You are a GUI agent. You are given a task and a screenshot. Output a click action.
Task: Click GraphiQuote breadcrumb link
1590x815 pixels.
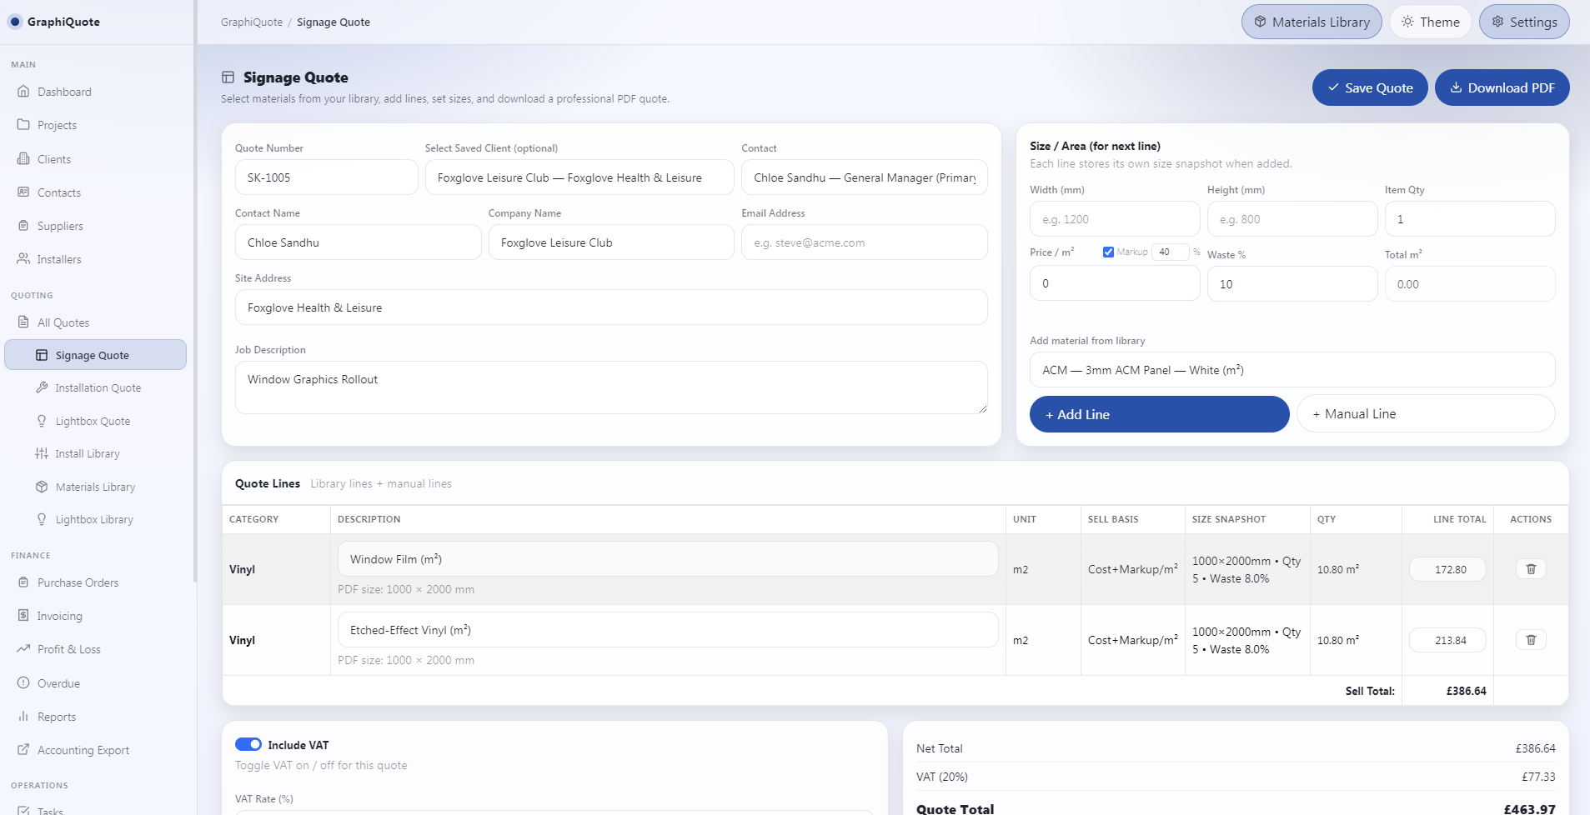[252, 22]
